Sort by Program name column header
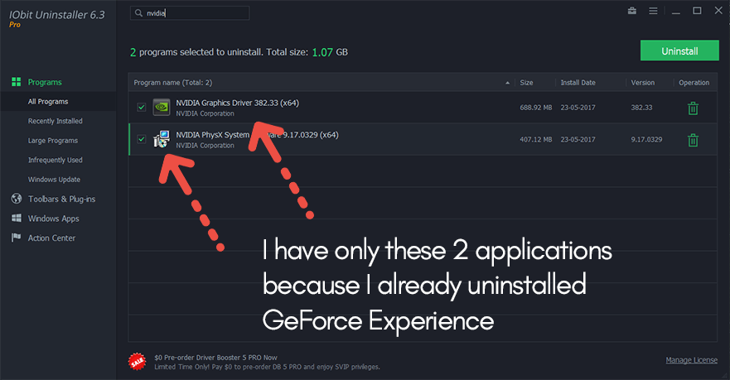The width and height of the screenshot is (730, 380). pos(172,82)
